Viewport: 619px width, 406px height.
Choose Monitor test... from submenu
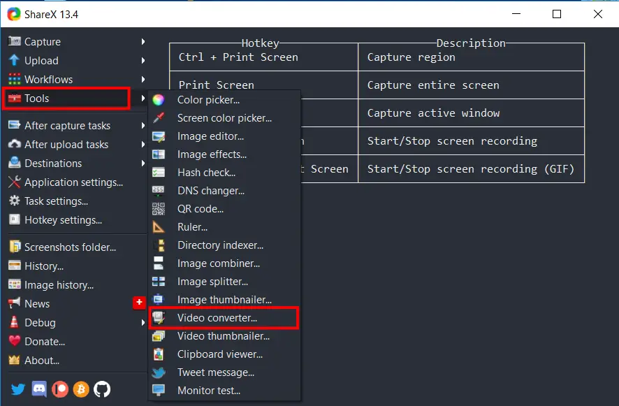pos(224,391)
